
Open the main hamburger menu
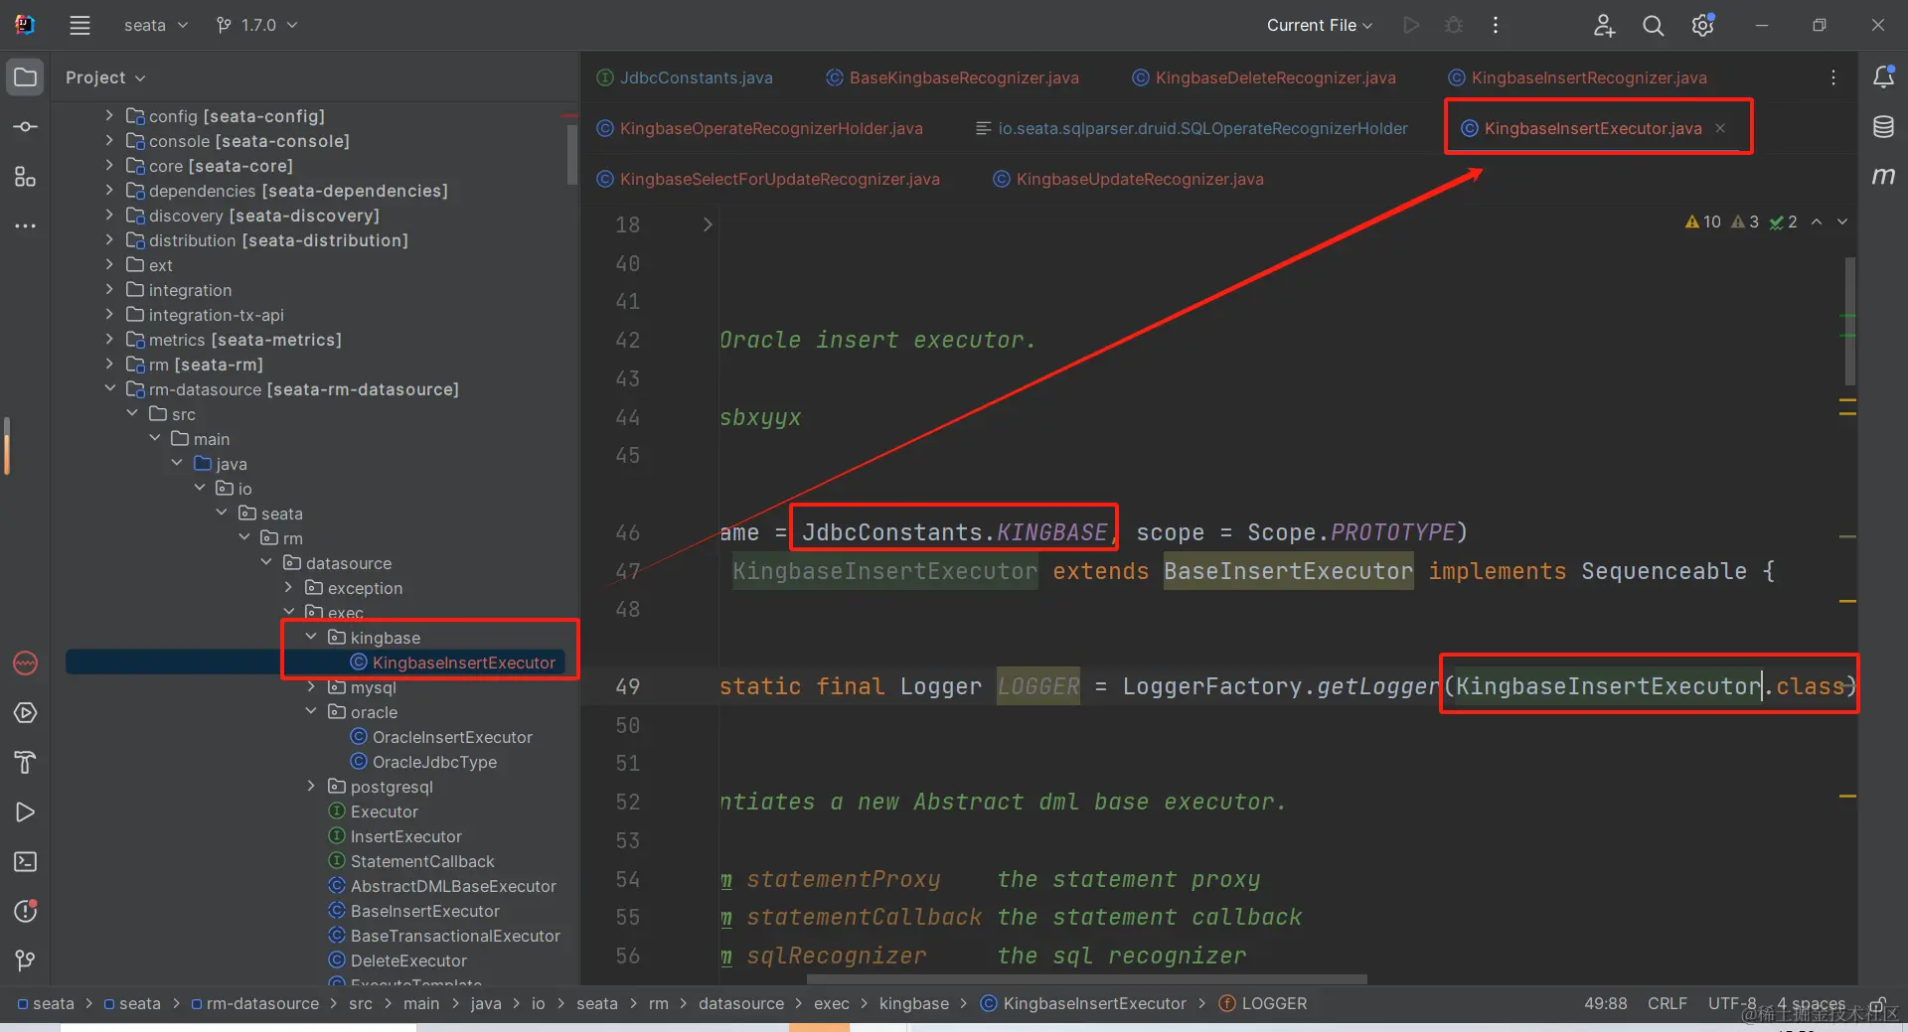click(79, 26)
